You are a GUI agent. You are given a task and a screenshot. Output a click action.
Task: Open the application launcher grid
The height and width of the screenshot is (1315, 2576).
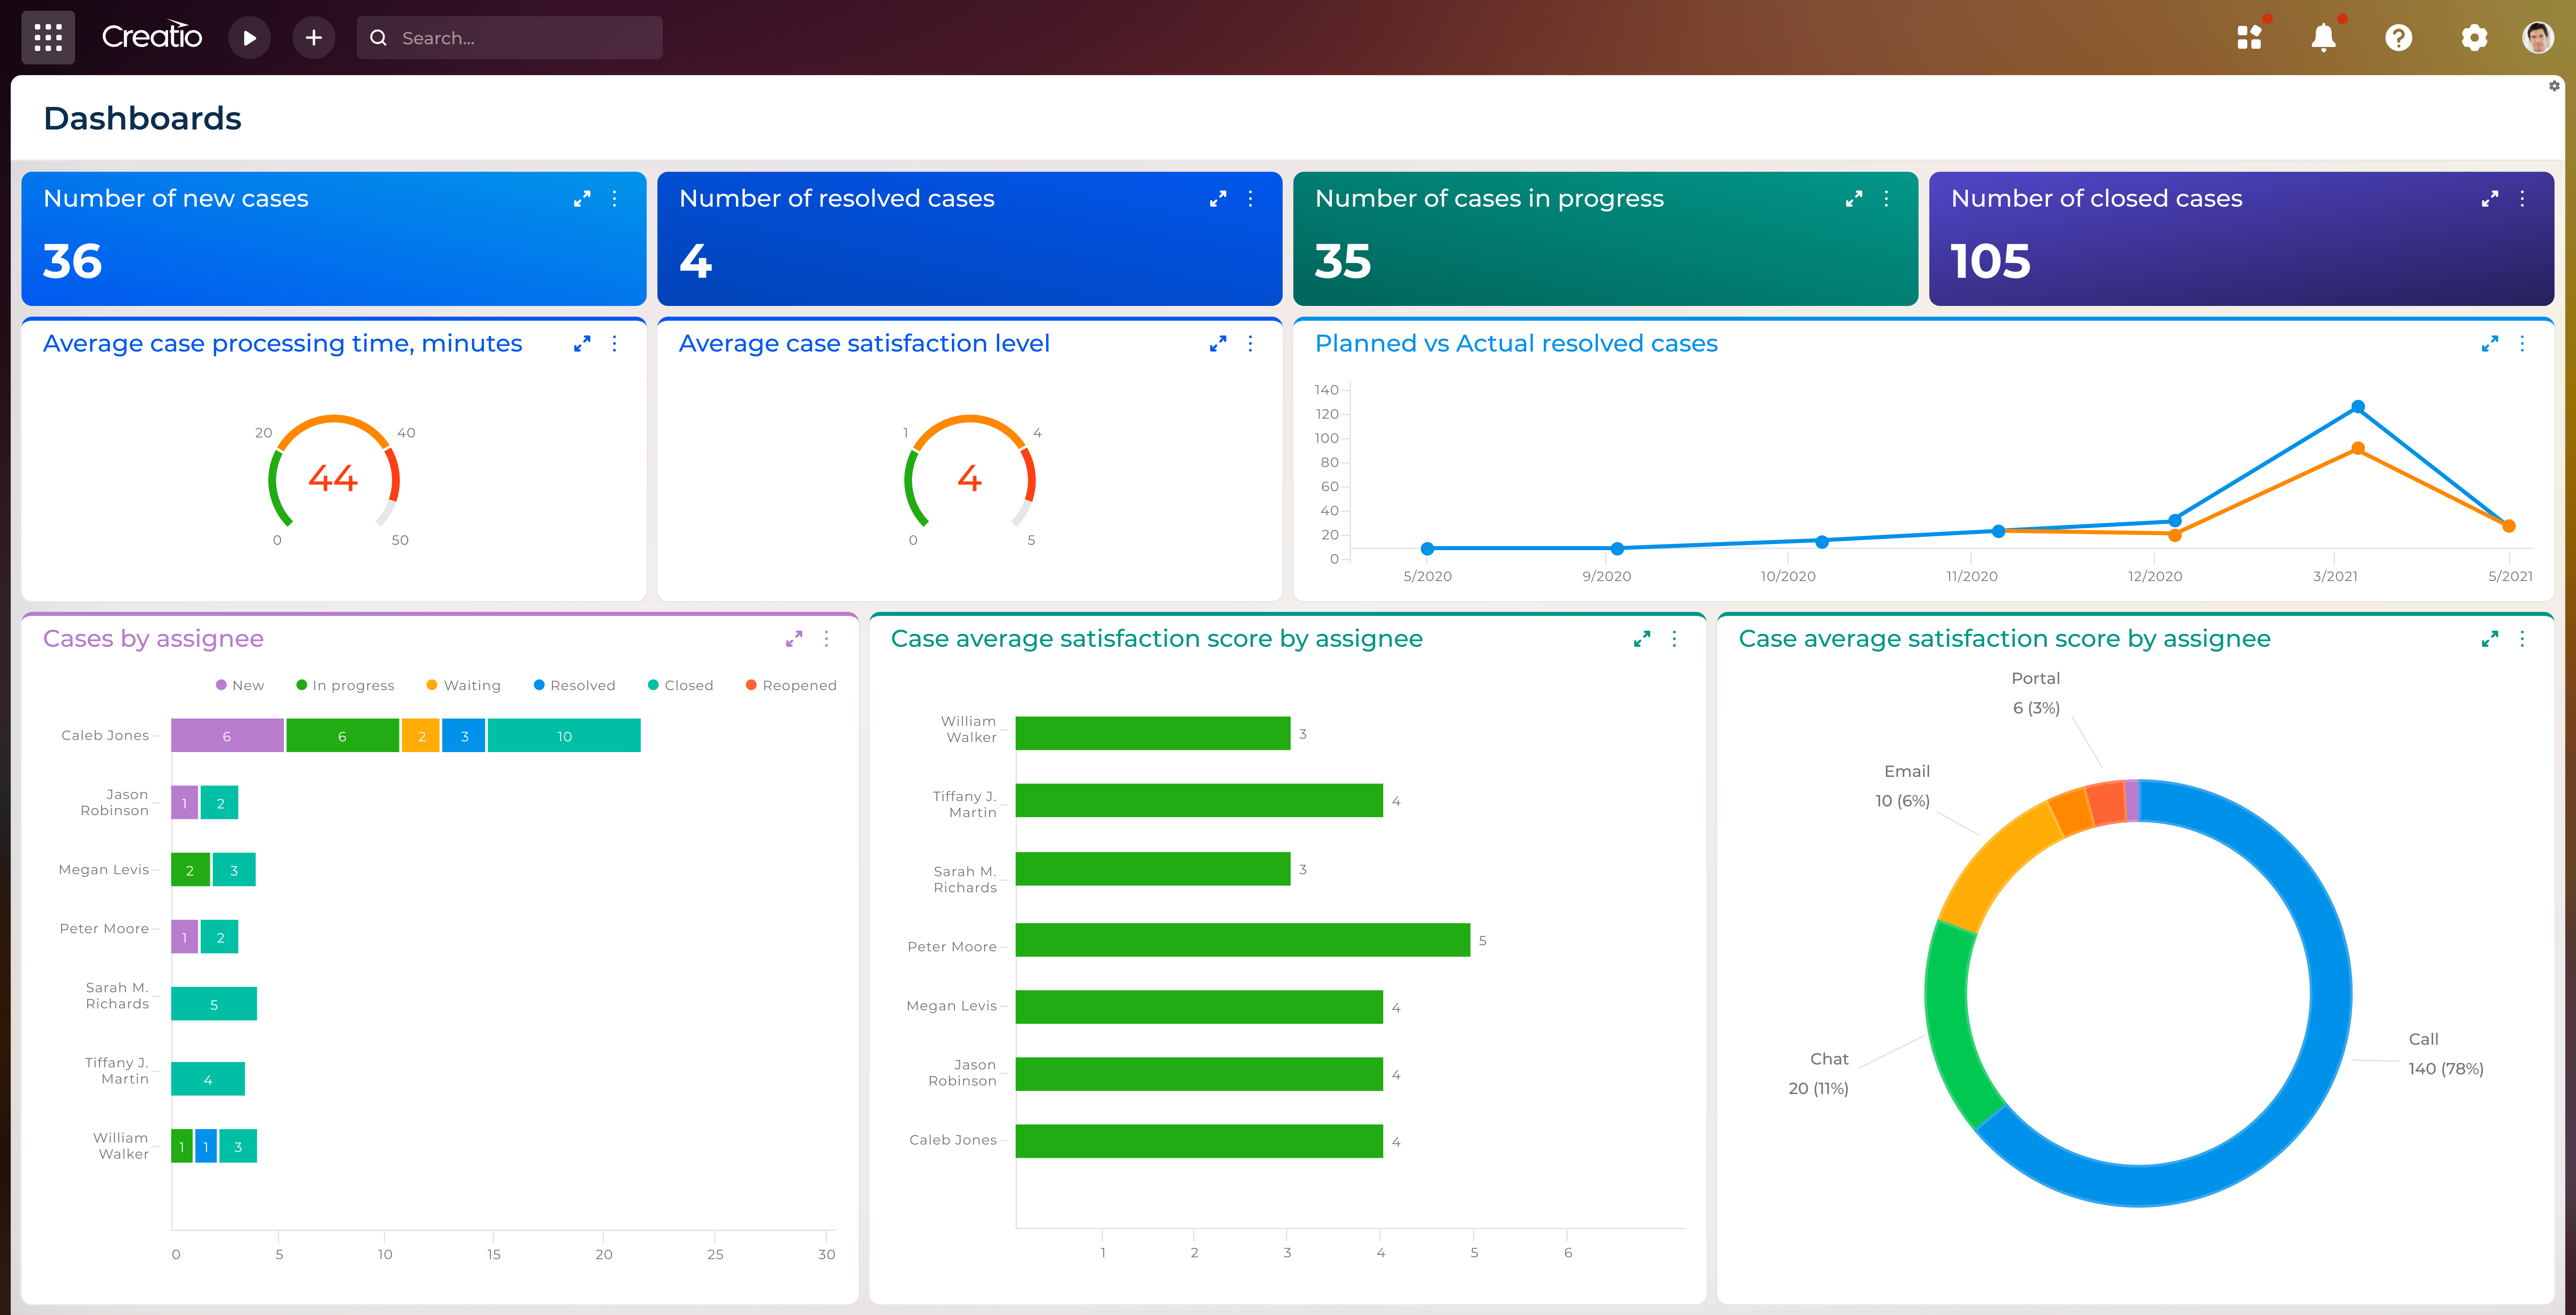pyautogui.click(x=48, y=37)
